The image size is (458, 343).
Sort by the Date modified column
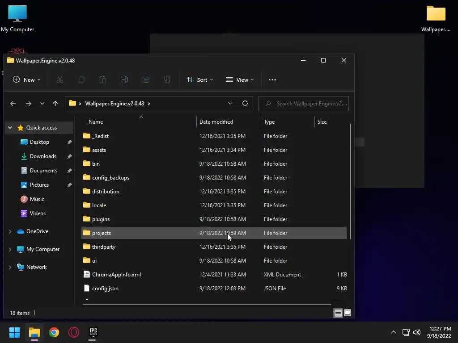click(216, 122)
